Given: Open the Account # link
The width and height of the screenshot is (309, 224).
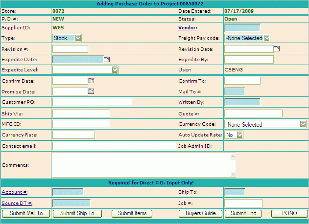Looking at the screenshot, I should coord(14,192).
